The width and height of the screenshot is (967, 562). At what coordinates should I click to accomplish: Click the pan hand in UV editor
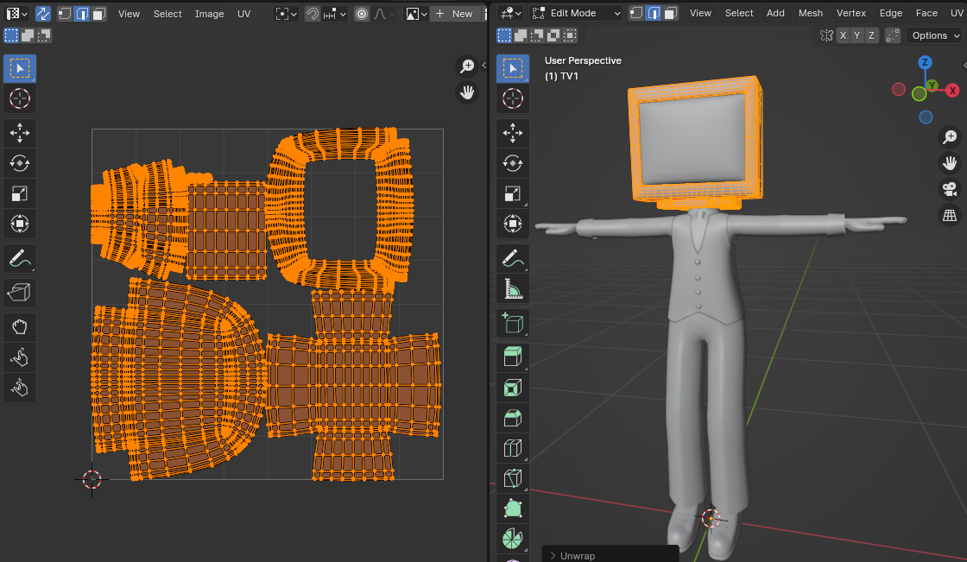coord(467,92)
